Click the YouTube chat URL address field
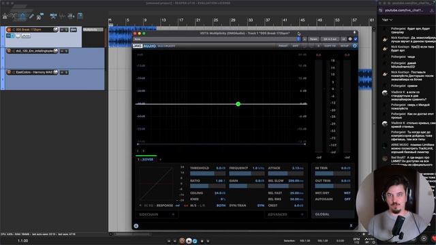Image resolution: width=436 pixels, height=245 pixels. (404, 10)
